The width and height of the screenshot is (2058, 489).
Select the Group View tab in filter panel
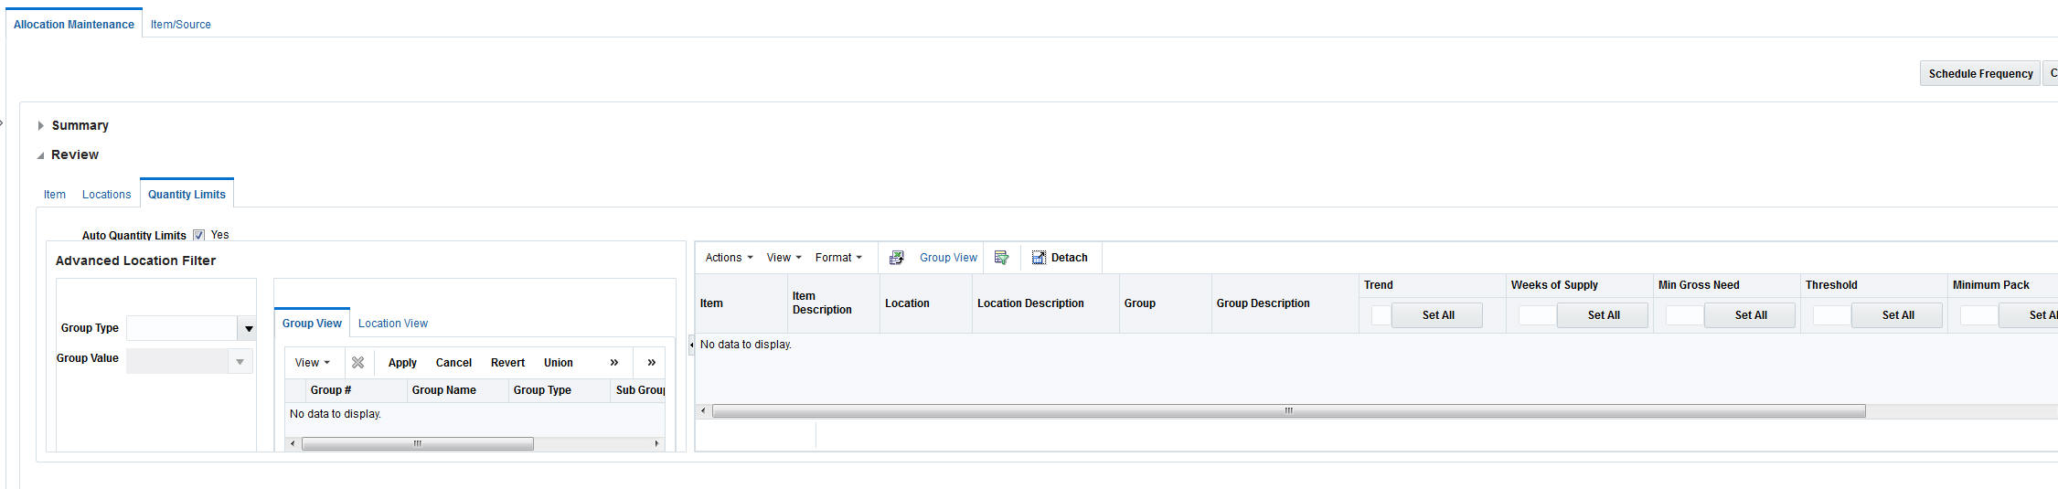[x=312, y=324]
